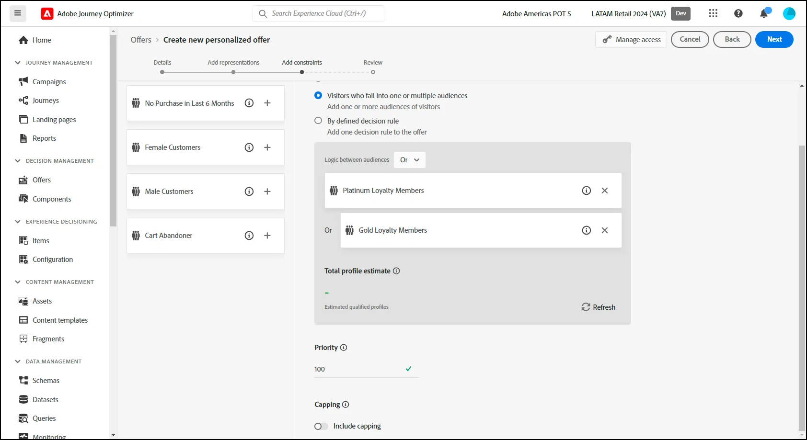Screen dimensions: 807x440
Task: Add Female Customers audience with plus
Action: 267,147
